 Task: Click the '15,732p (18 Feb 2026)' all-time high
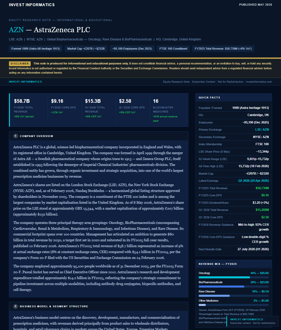tap(254, 166)
